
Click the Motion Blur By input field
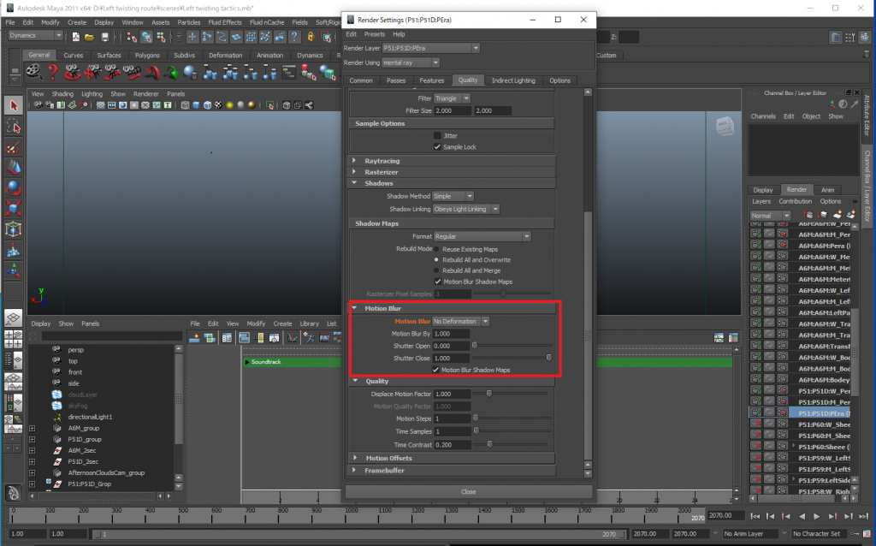(452, 334)
